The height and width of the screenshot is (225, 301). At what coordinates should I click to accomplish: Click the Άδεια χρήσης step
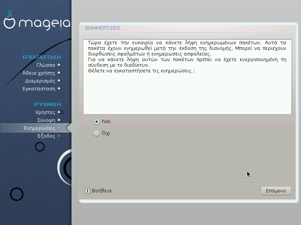coord(39,73)
